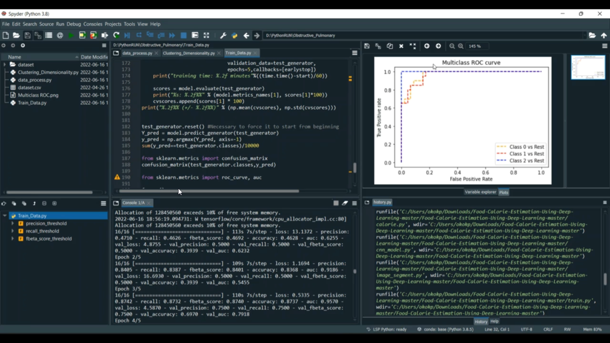Switch to the data_process.py tab
Viewport: 610px width, 343px height.
pos(137,53)
